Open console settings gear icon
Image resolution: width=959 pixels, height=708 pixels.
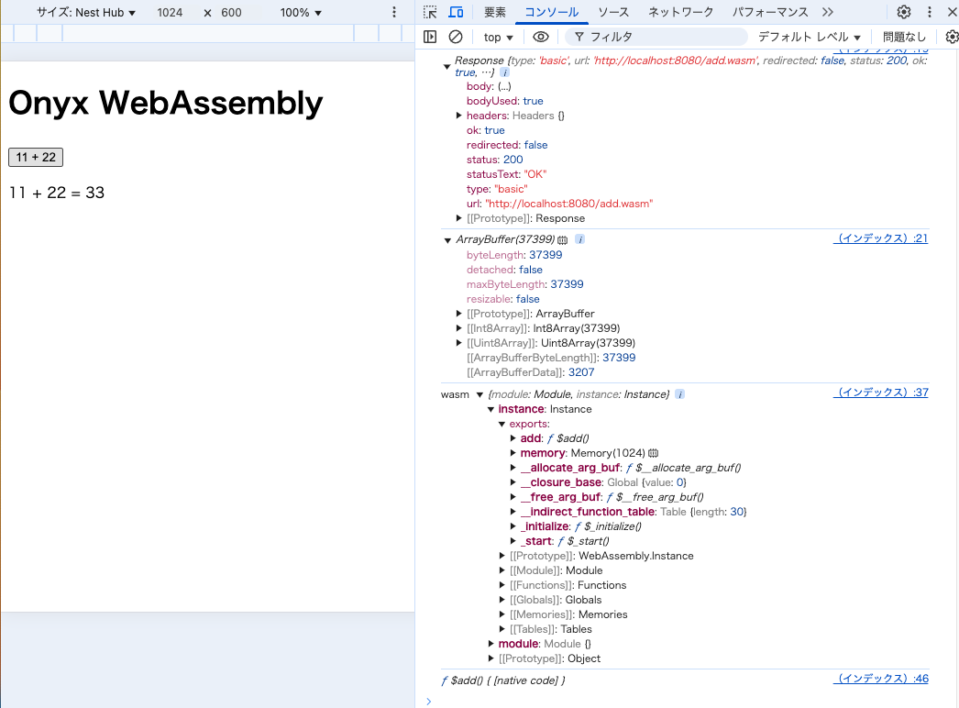[x=952, y=37]
